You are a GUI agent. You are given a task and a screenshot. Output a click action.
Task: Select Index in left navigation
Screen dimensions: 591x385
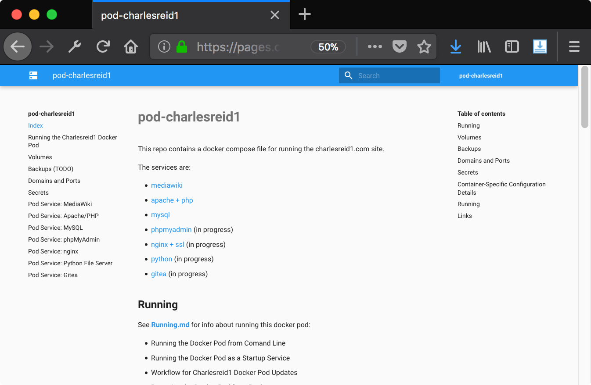(36, 125)
